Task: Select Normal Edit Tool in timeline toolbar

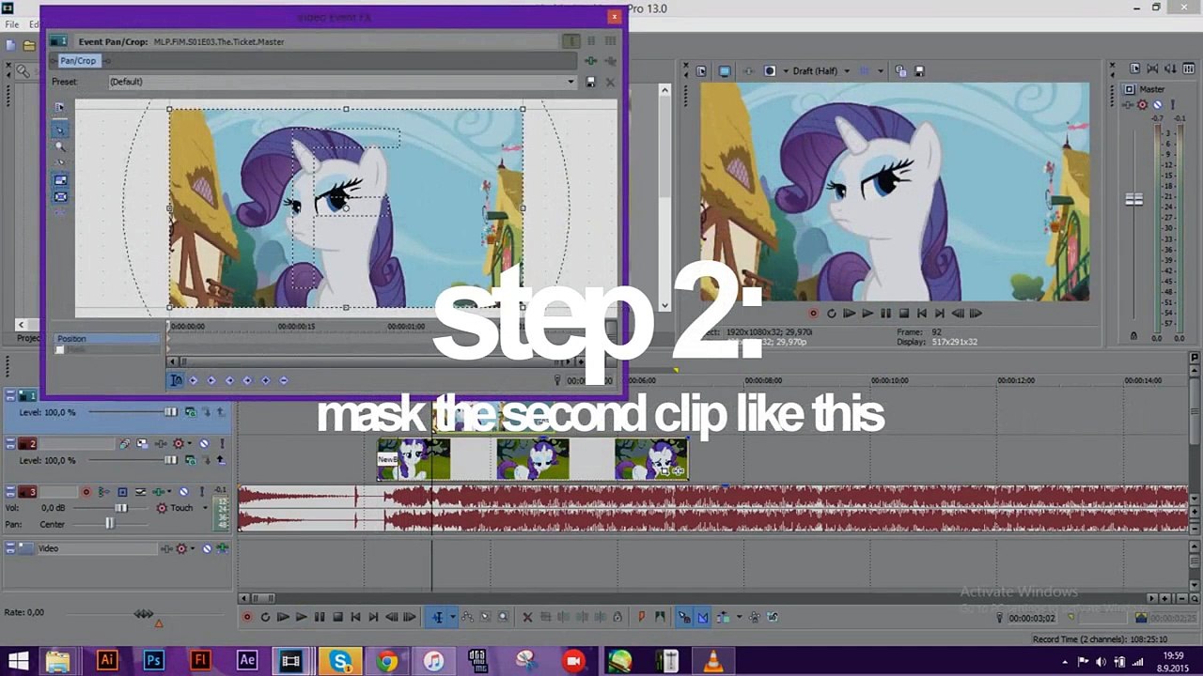Action: (437, 617)
